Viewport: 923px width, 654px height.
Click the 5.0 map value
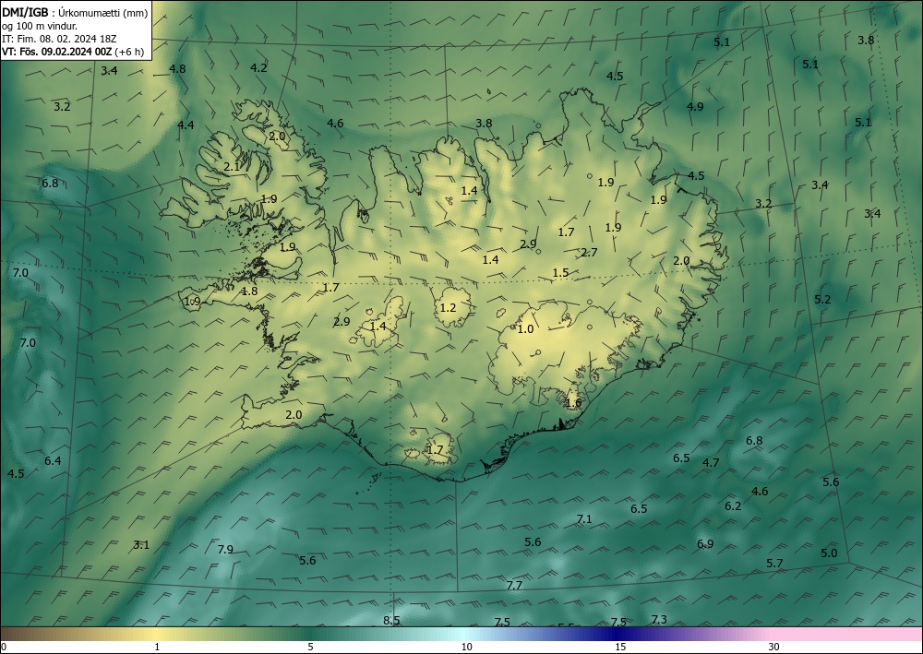(x=829, y=553)
